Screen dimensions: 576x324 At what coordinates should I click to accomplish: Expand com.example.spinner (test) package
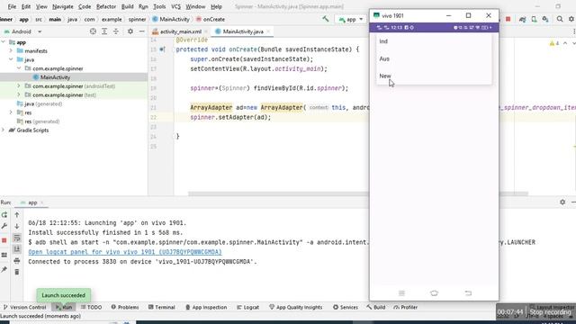(x=19, y=94)
